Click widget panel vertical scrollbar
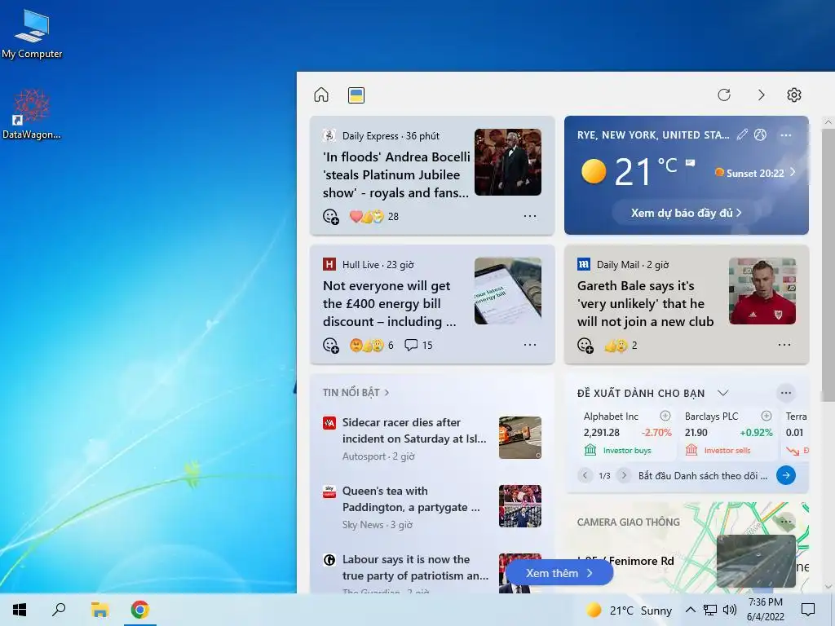Image resolution: width=835 pixels, height=626 pixels. click(x=828, y=267)
